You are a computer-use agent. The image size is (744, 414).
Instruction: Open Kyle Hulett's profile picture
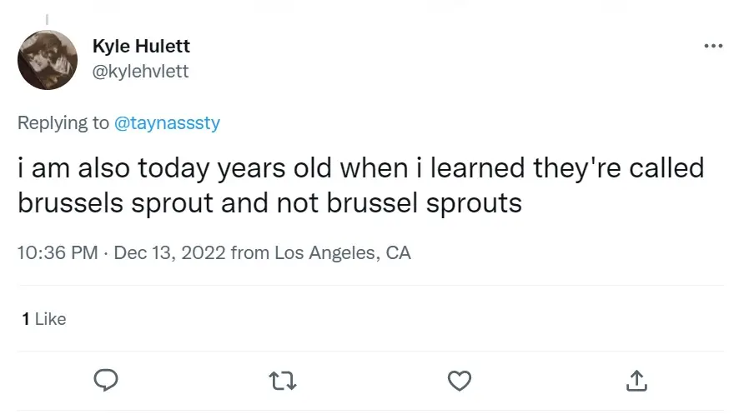click(x=48, y=60)
